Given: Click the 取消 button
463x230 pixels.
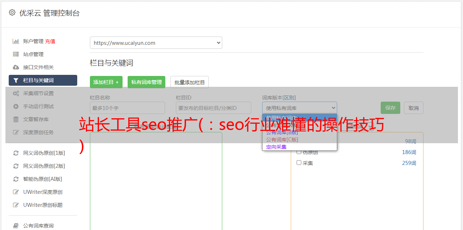Looking at the screenshot, I should [414, 108].
